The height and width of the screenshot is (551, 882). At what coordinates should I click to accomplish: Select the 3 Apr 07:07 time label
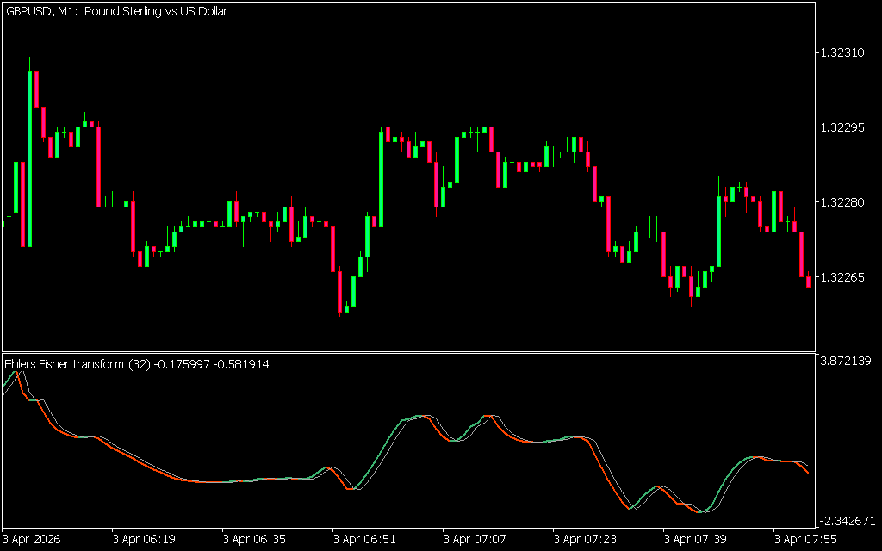click(475, 539)
